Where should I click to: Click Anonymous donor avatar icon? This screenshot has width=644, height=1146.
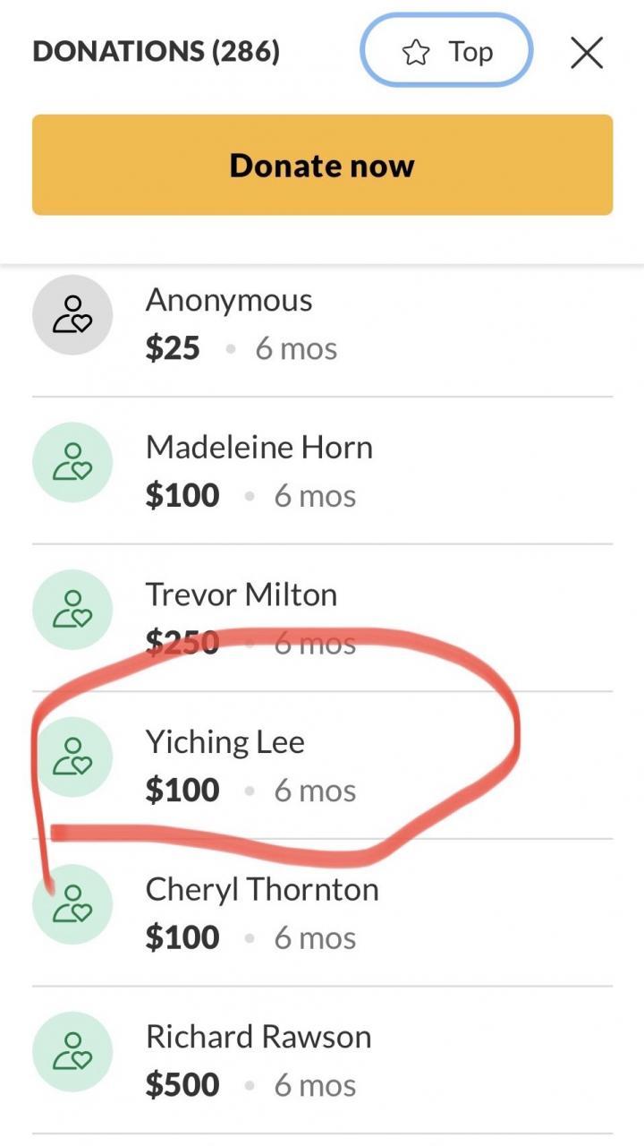click(72, 315)
